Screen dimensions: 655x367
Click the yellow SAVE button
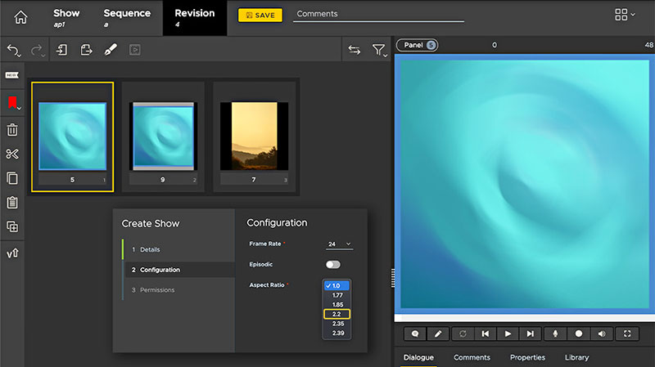coord(260,15)
